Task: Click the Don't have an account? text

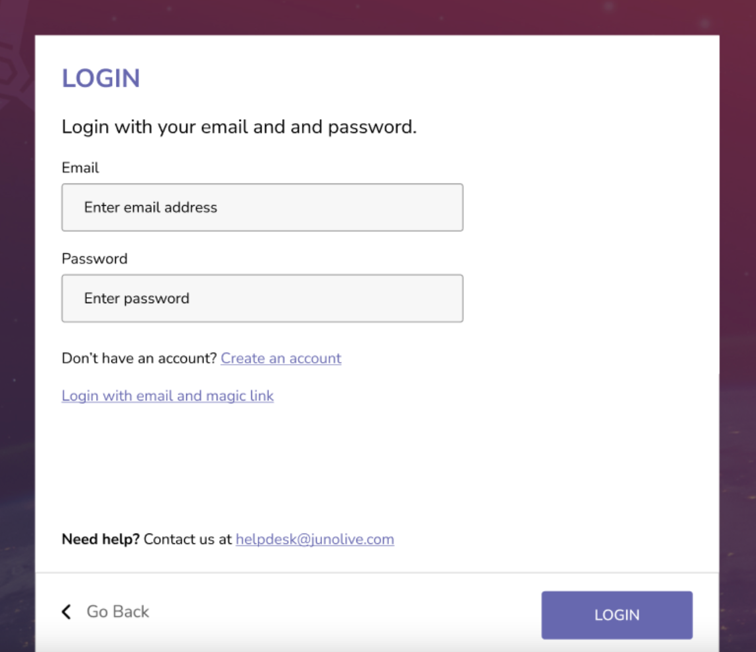Action: pos(139,358)
